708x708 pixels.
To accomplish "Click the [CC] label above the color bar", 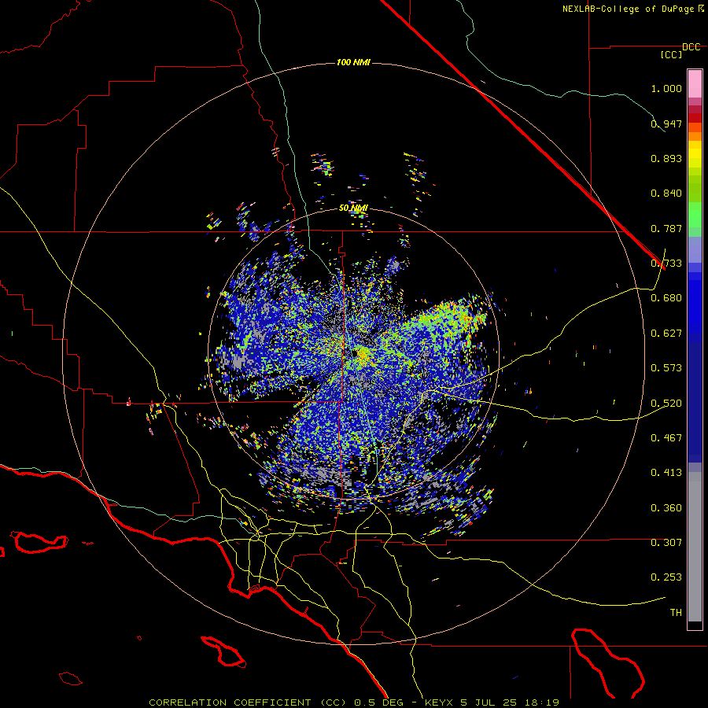I will coord(671,54).
